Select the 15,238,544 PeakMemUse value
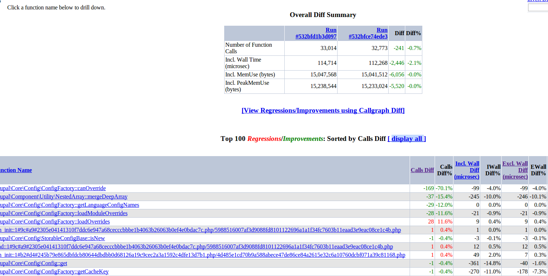The width and height of the screenshot is (548, 276). point(323,86)
